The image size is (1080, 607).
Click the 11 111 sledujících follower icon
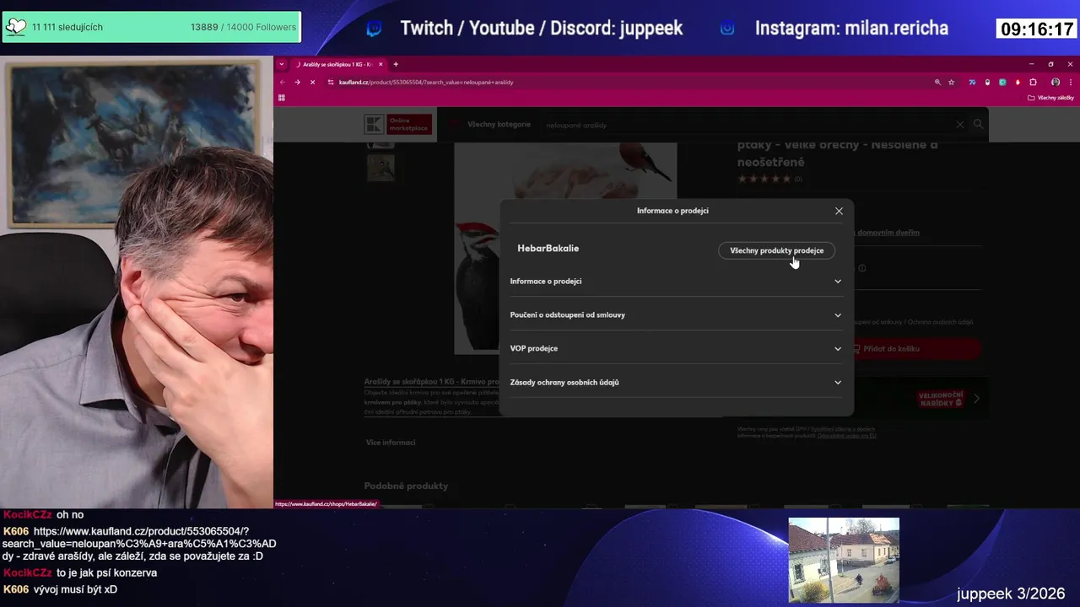[x=15, y=27]
